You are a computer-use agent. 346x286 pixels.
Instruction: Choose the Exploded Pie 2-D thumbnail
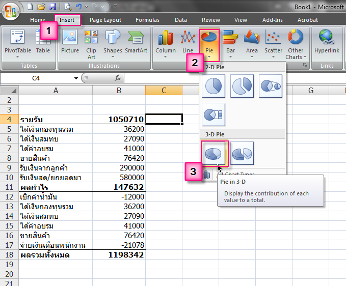click(x=242, y=86)
